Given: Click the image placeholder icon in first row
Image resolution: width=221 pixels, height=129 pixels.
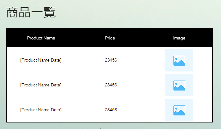Looking at the screenshot, I should point(179,61).
